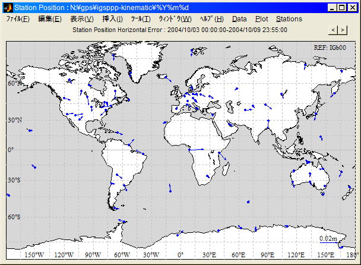The height and width of the screenshot is (265, 361).
Task: Open the Data menu
Action: click(x=239, y=19)
